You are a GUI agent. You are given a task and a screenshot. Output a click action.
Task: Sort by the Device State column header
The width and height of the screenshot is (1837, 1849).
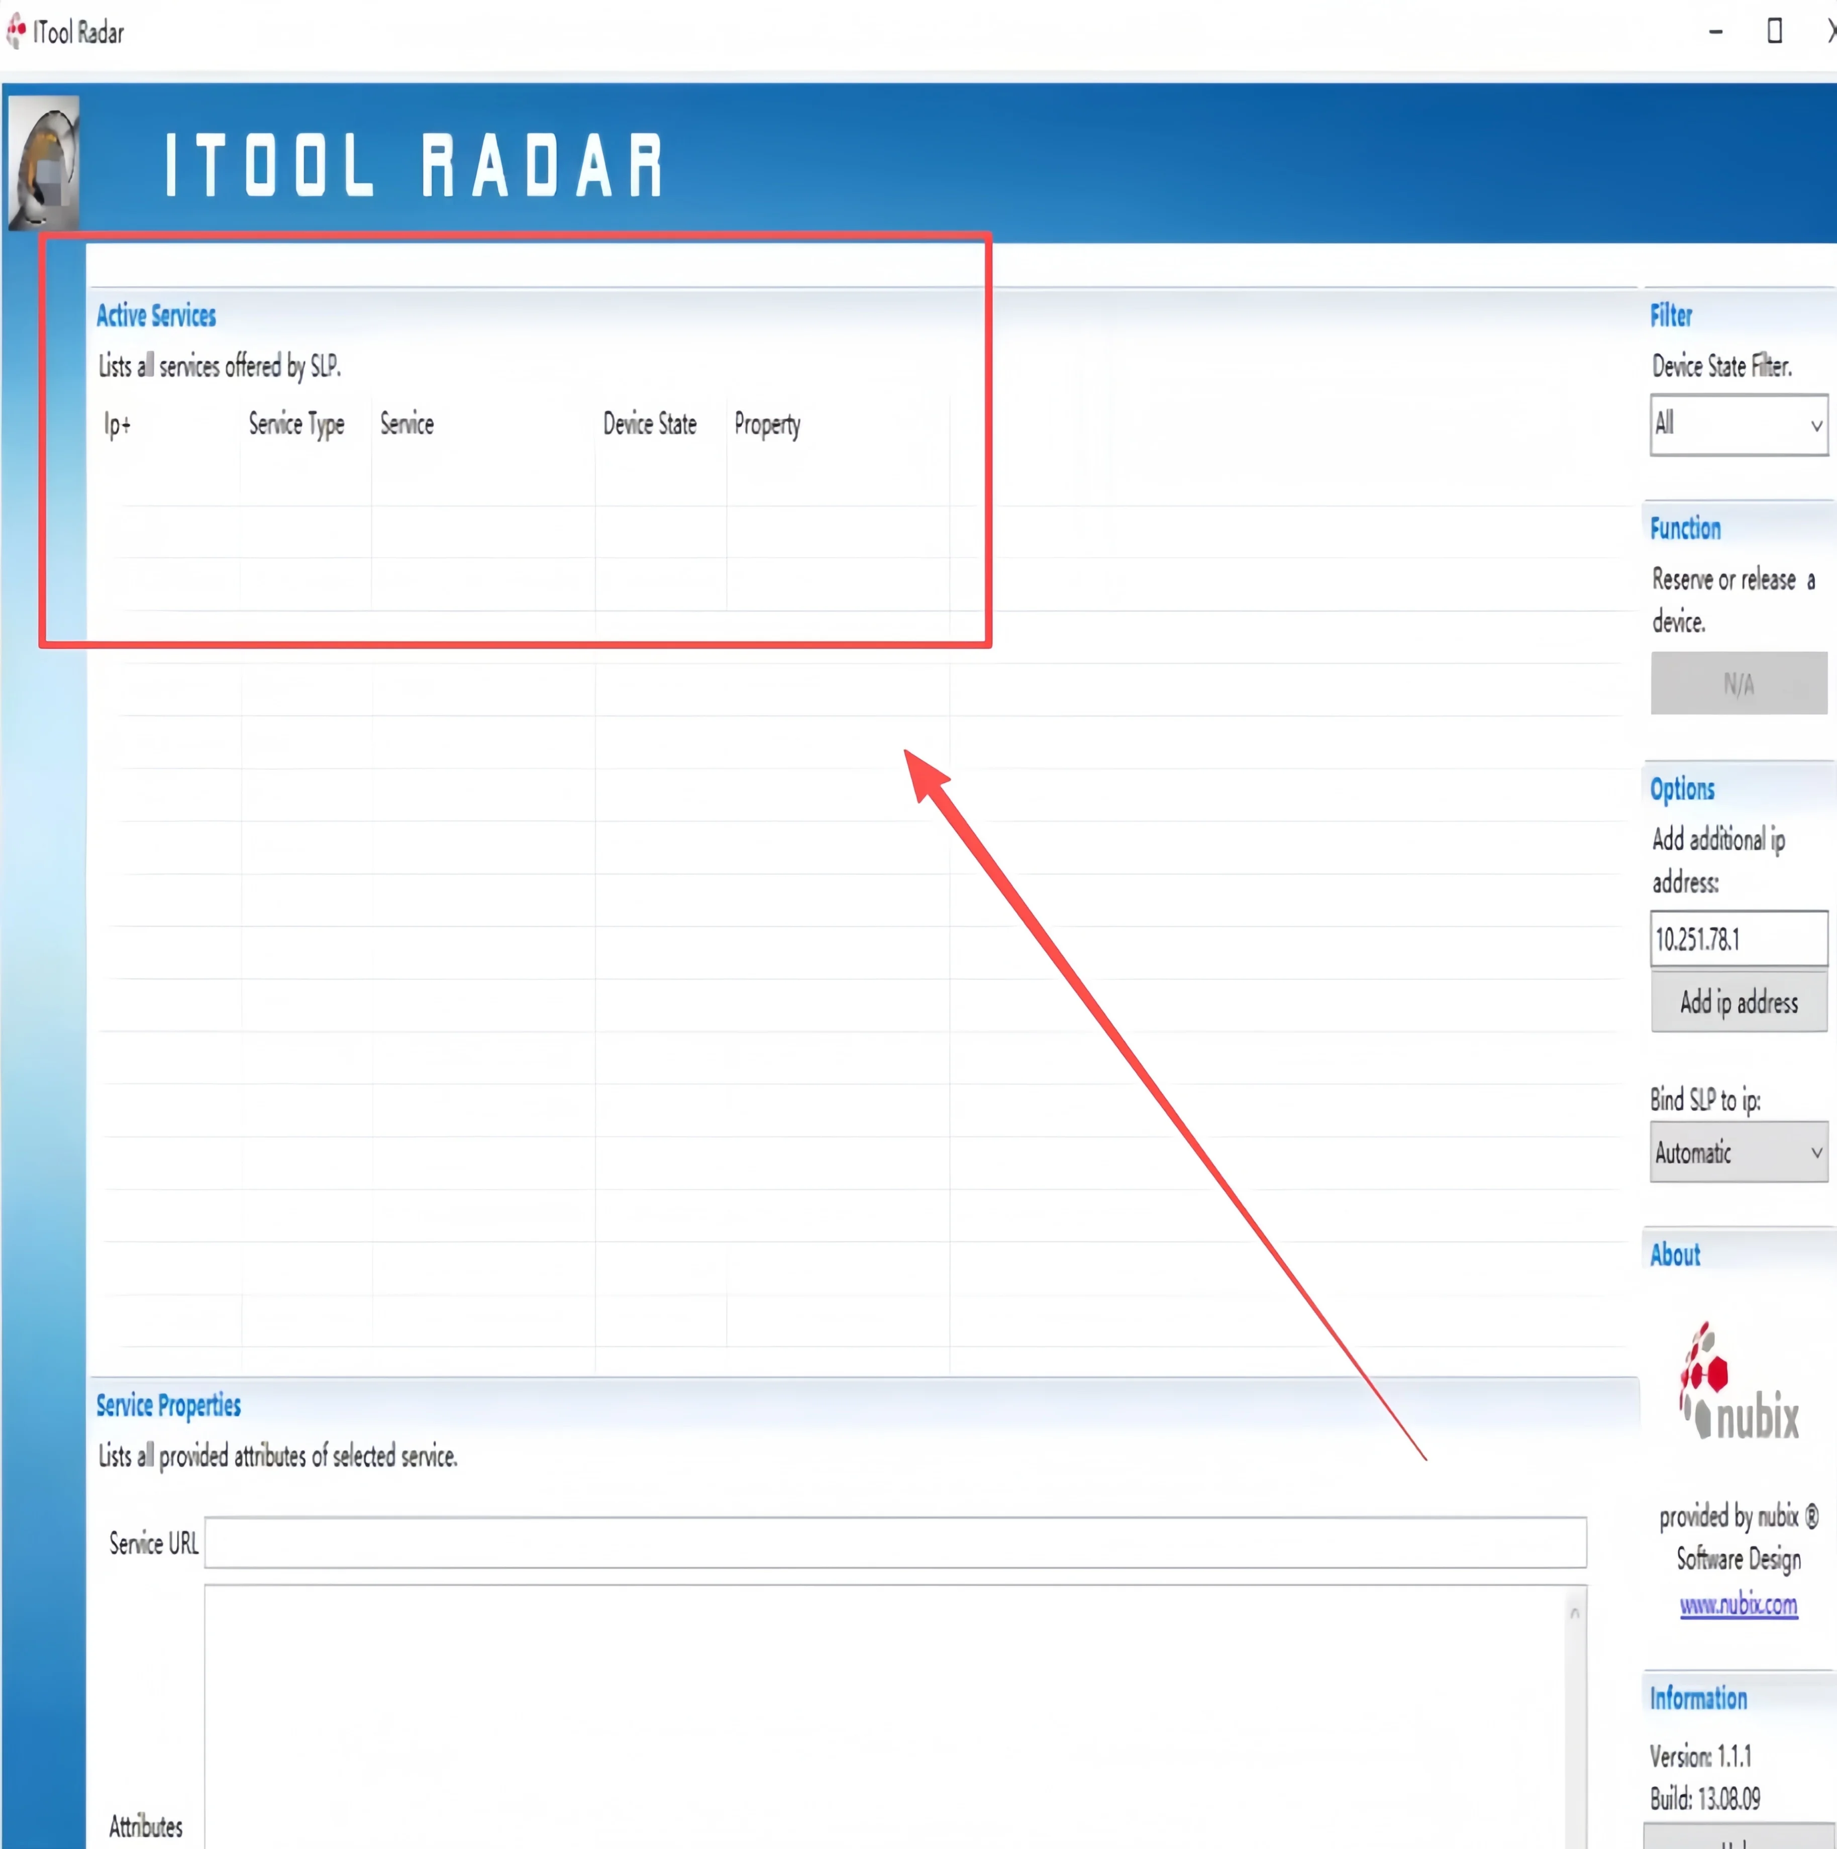[x=650, y=424]
